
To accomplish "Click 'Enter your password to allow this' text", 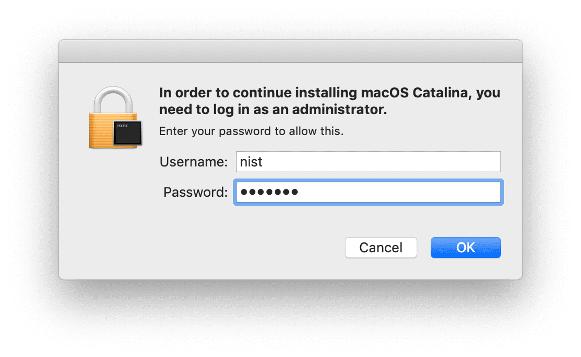I will 251,131.
